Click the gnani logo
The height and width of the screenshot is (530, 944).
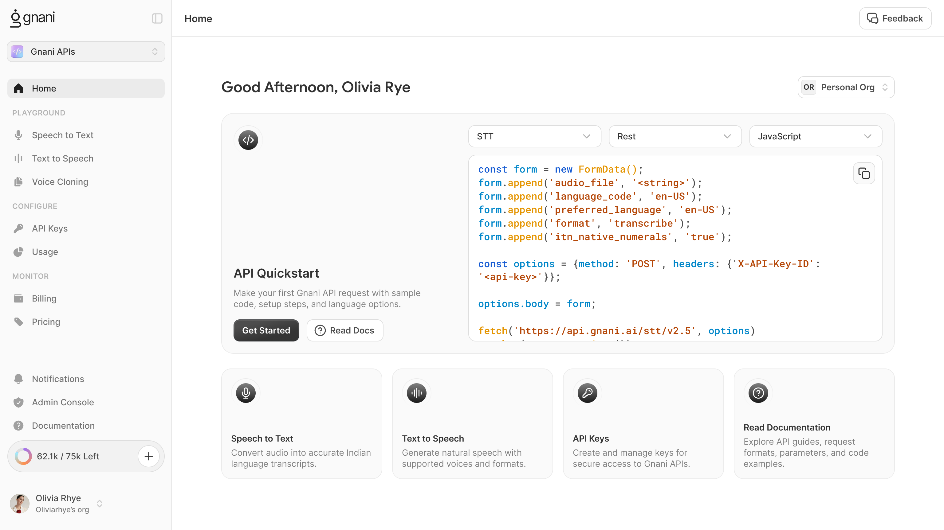click(33, 18)
